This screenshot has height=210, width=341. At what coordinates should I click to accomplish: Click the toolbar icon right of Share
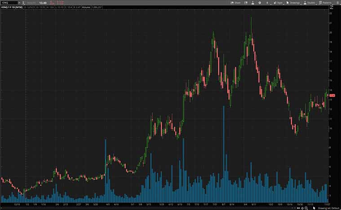[246, 3]
